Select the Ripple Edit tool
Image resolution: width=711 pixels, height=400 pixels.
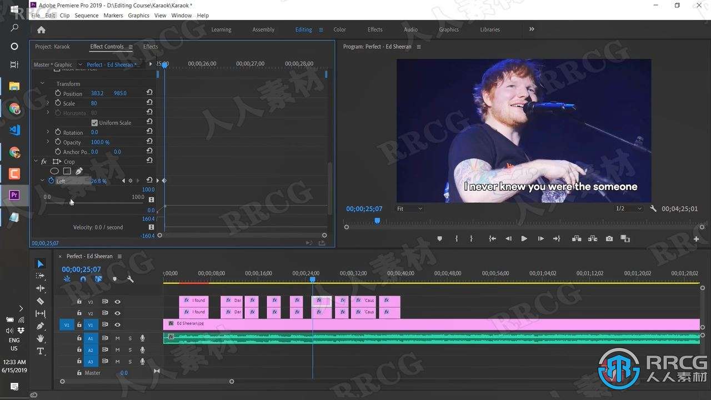coord(41,288)
